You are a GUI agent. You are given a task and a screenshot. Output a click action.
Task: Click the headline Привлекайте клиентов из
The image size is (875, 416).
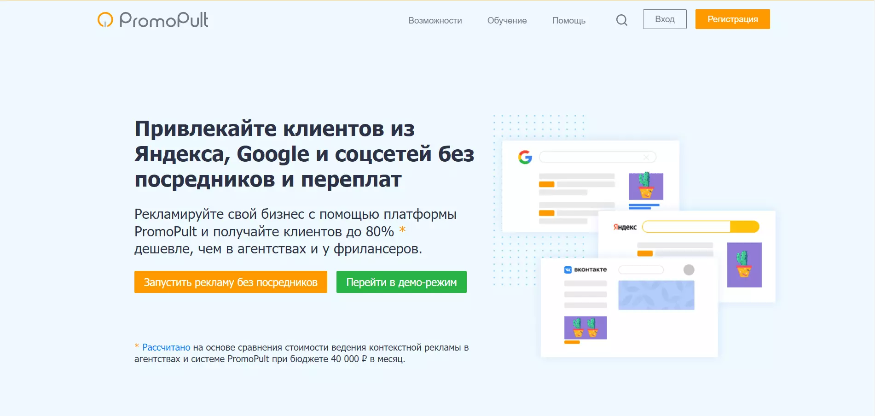tap(275, 129)
